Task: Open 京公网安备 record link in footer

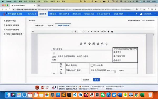Action: pyautogui.click(x=92, y=87)
